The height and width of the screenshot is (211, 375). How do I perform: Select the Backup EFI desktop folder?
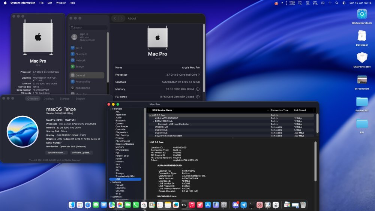point(362,104)
